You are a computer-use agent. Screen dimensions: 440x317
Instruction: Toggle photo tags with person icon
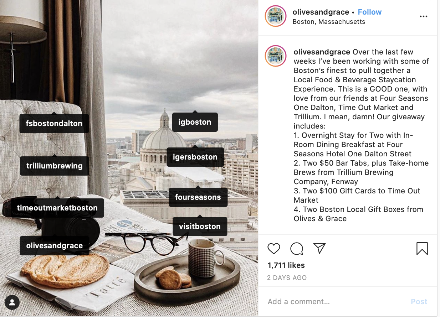click(x=12, y=302)
